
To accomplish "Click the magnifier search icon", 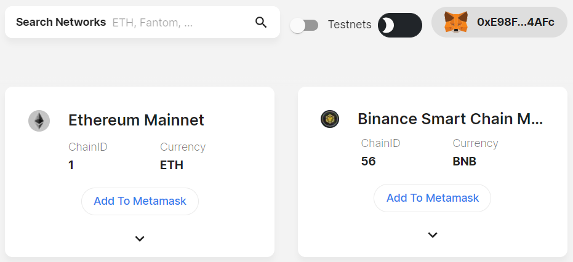I will tap(261, 23).
